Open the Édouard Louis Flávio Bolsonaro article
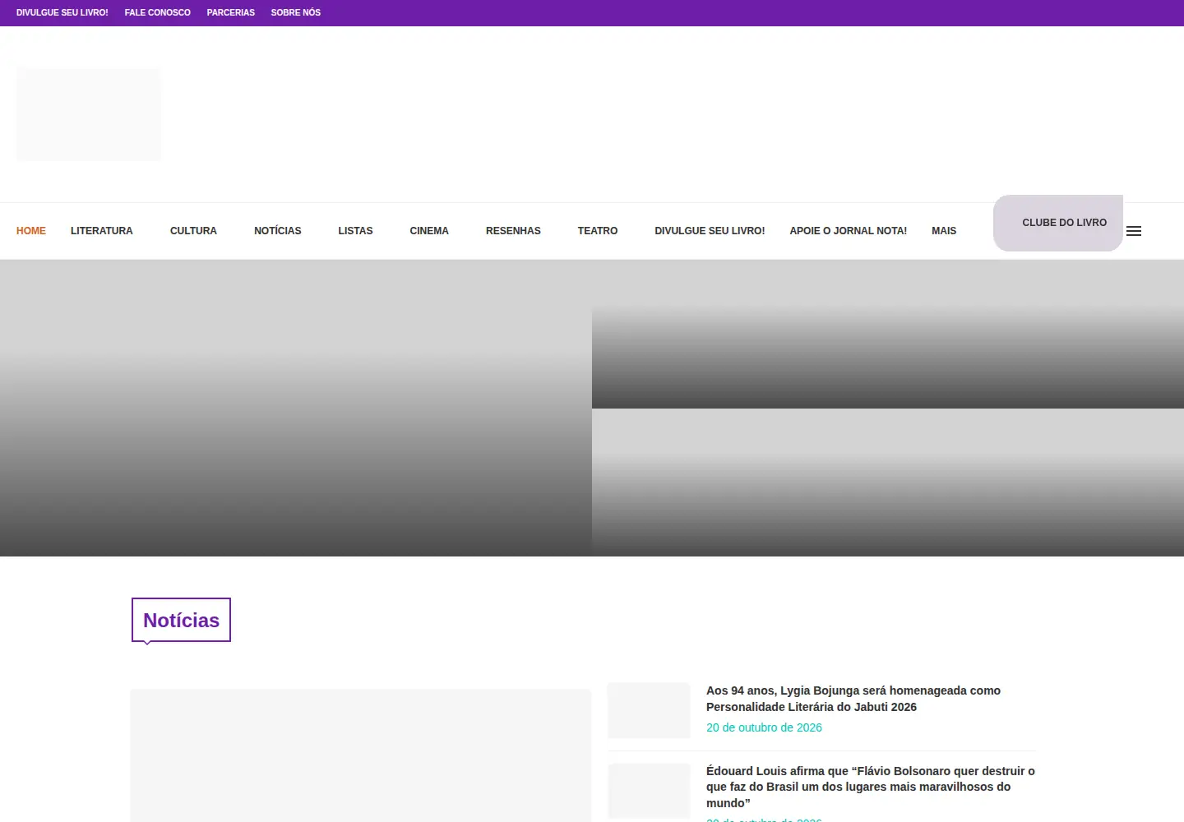Image resolution: width=1184 pixels, height=822 pixels. (870, 787)
